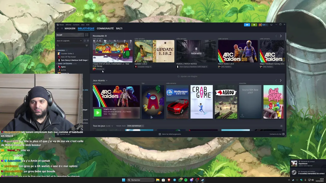Click Ajouter un jeu

pyautogui.click(x=63, y=134)
